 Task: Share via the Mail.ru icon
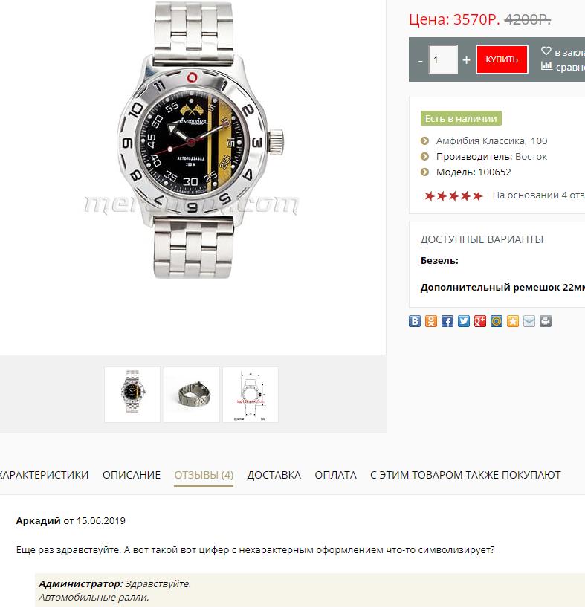coord(497,321)
